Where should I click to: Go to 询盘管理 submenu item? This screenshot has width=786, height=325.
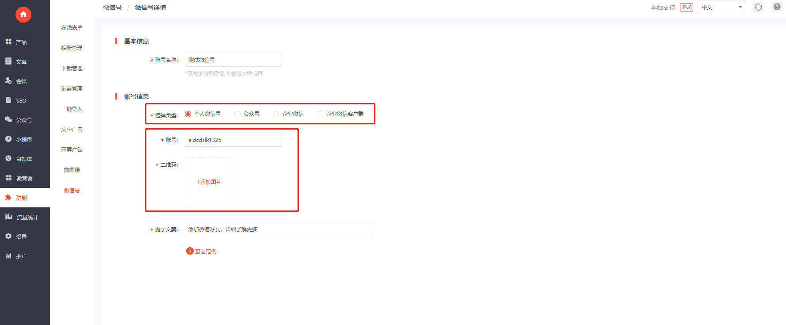(72, 88)
